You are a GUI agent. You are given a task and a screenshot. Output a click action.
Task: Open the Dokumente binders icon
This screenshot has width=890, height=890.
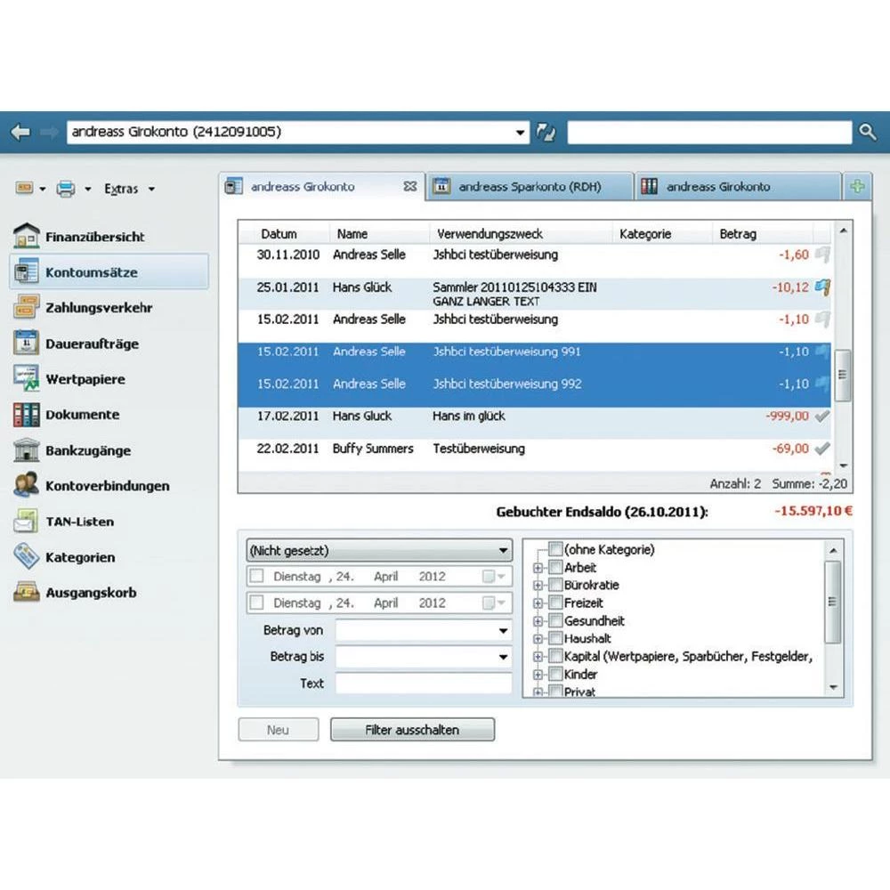point(27,415)
